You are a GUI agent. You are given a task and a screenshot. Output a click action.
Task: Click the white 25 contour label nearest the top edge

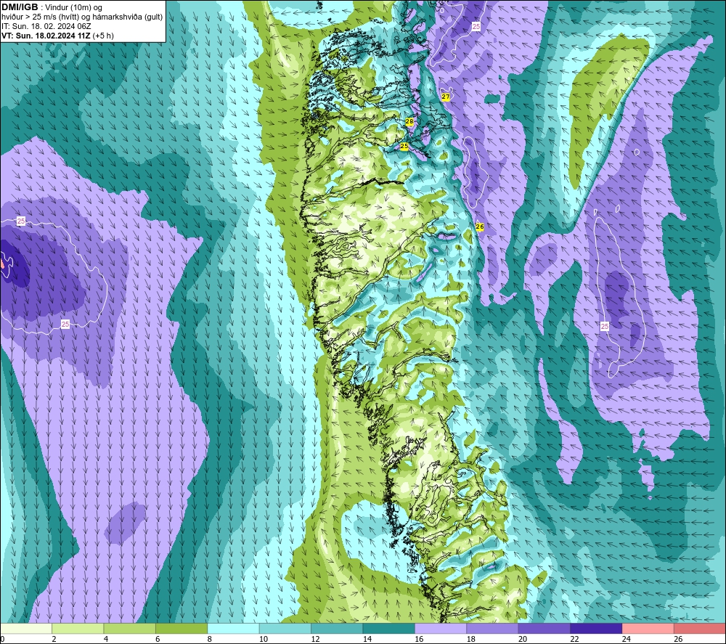[x=476, y=26]
